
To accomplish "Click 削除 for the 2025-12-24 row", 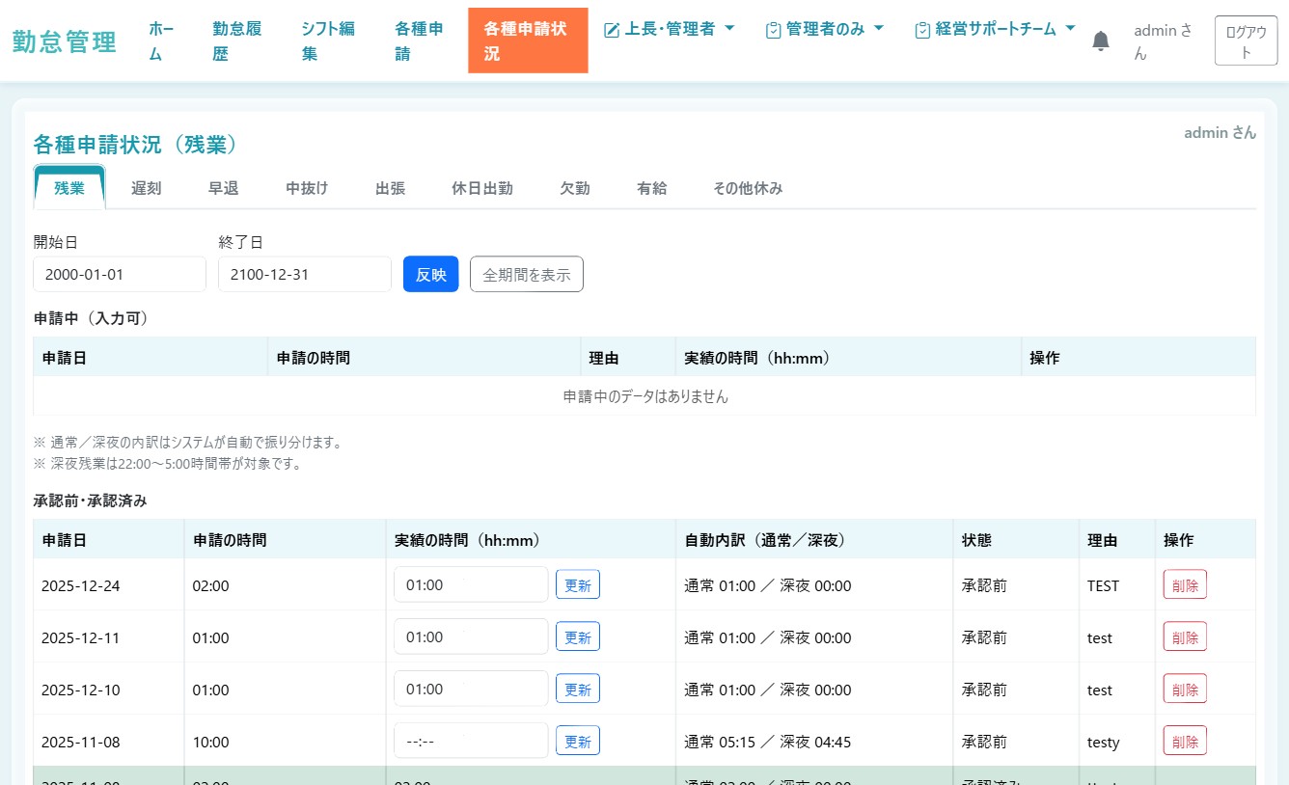I will tap(1185, 584).
